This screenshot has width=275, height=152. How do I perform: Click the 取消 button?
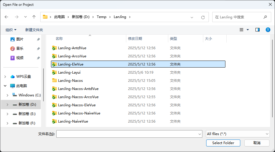point(257,143)
